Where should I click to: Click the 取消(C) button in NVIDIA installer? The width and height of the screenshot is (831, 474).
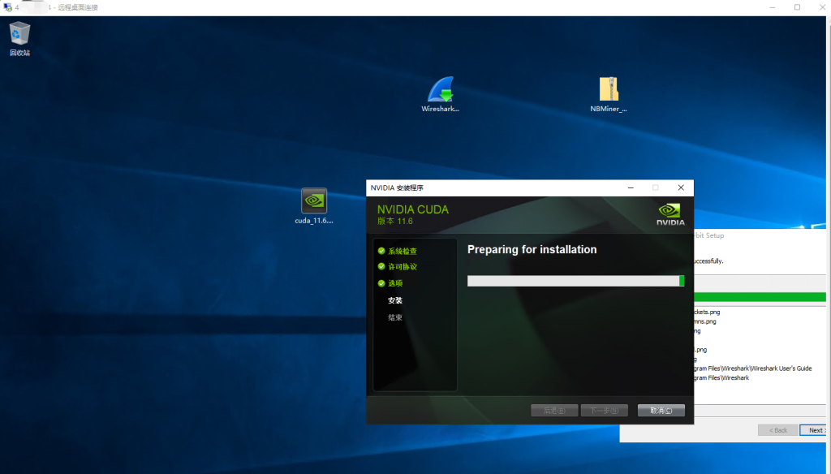click(661, 411)
